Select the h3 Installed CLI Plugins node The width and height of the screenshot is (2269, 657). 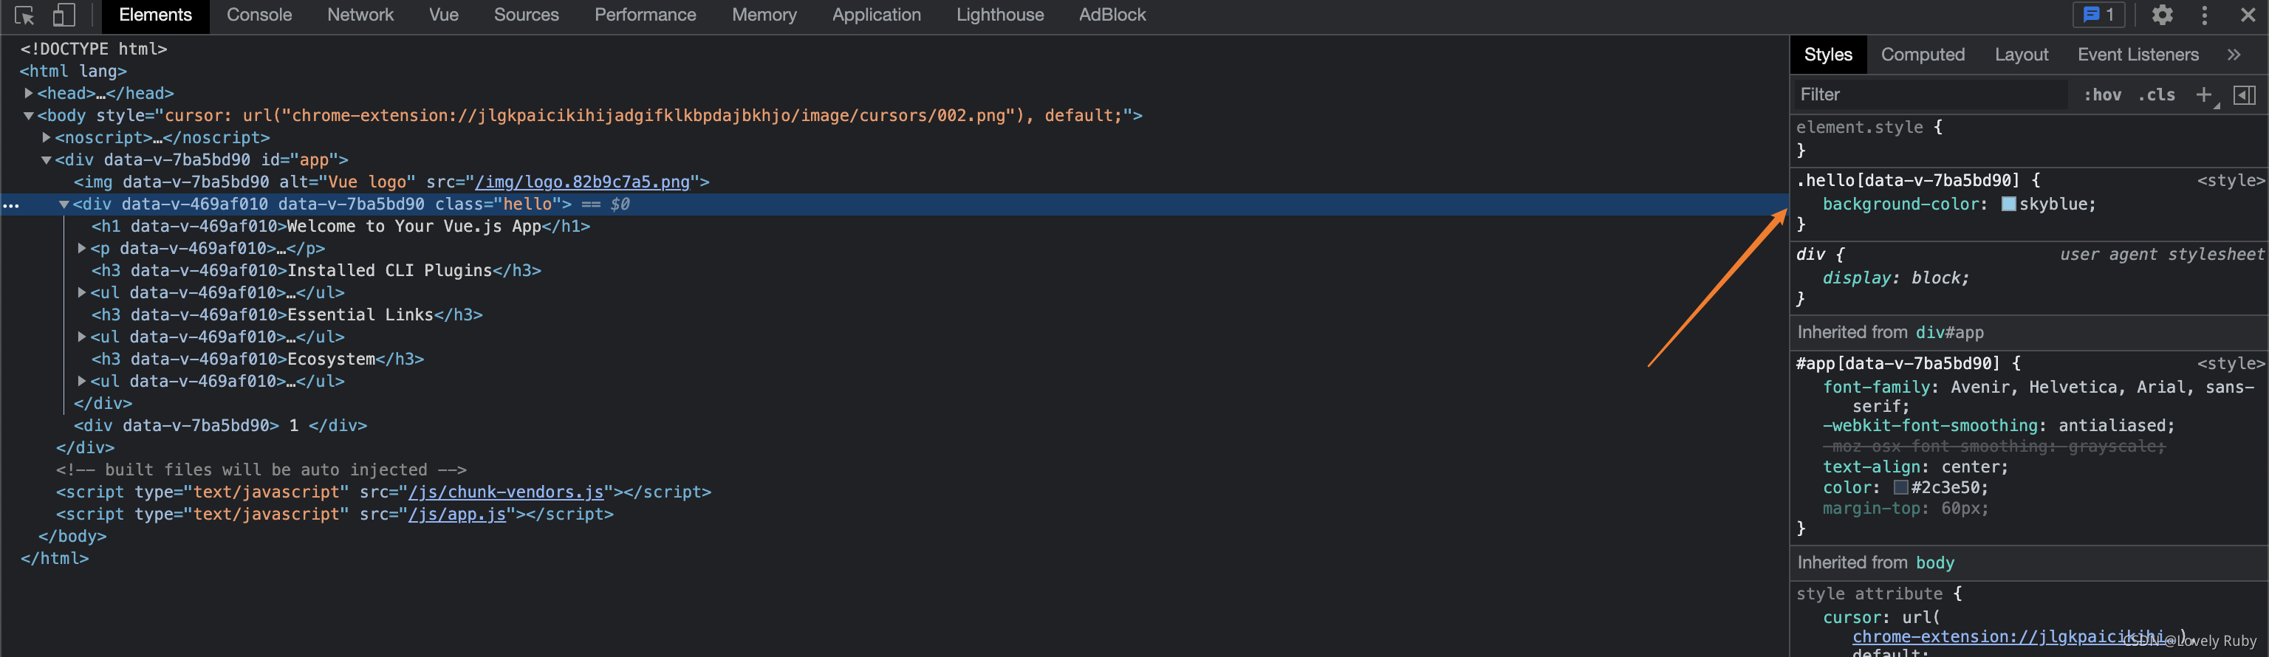pos(316,270)
